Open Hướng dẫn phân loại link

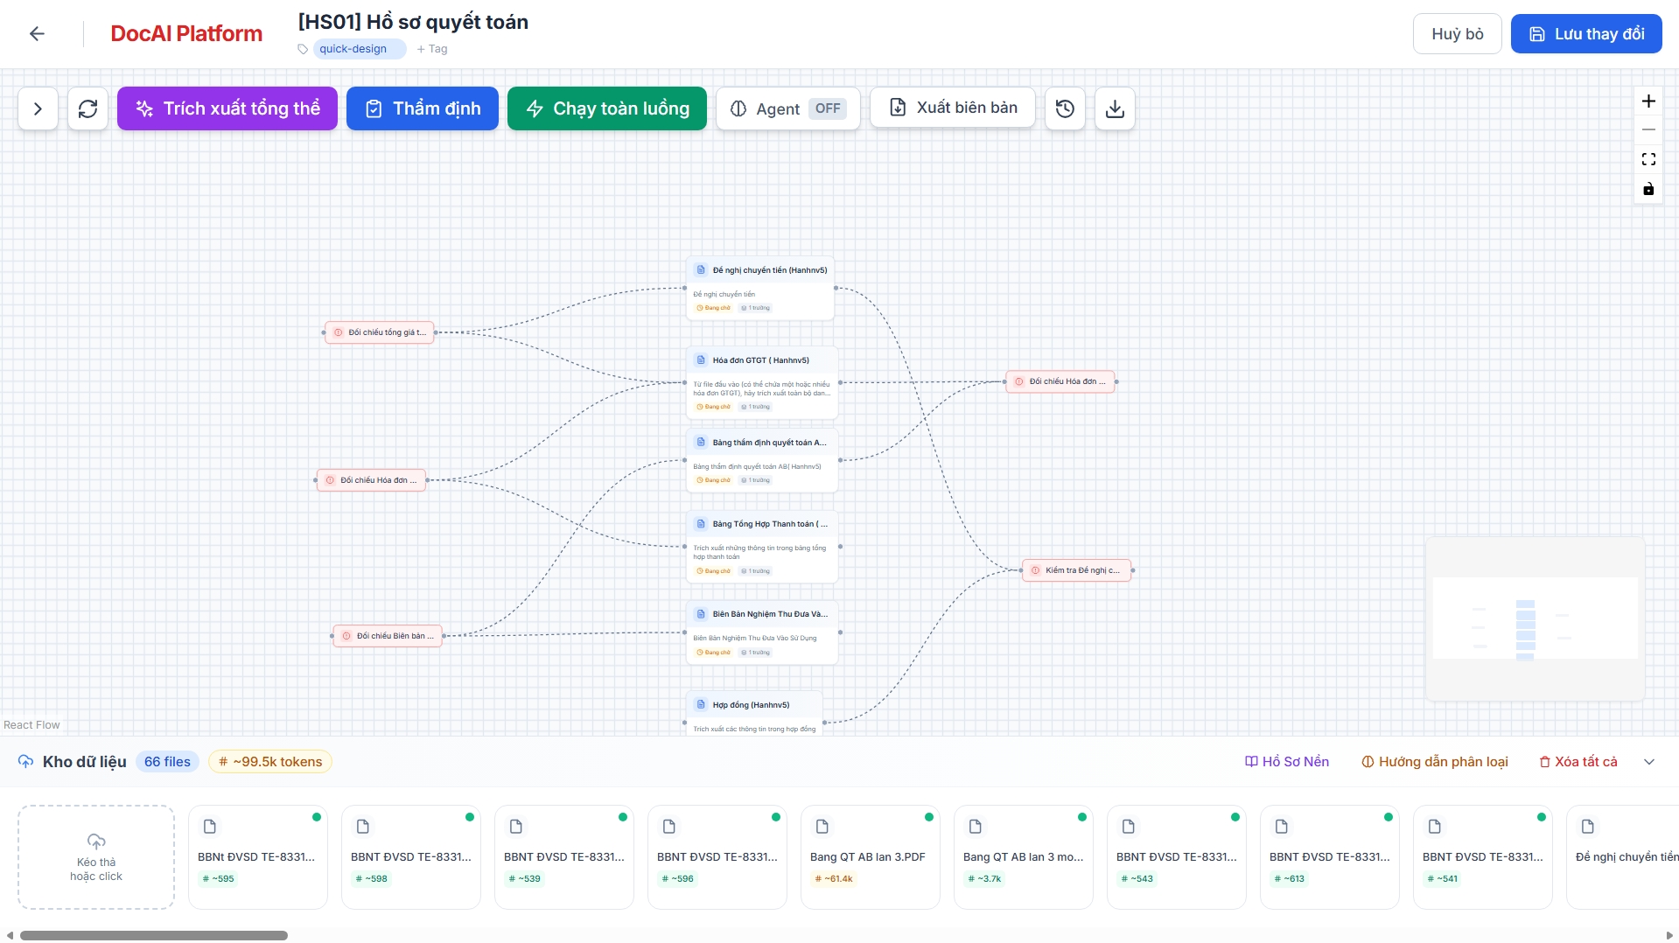coord(1435,762)
